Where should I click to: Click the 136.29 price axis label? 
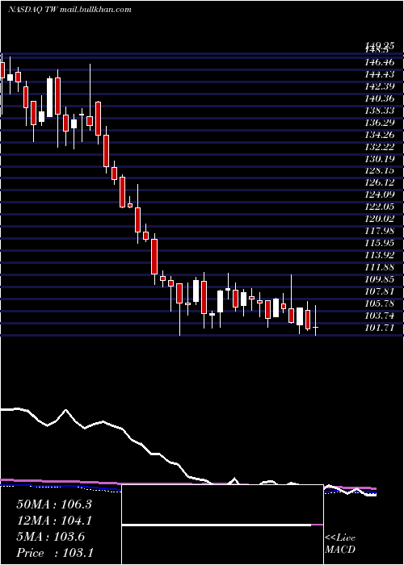click(381, 123)
